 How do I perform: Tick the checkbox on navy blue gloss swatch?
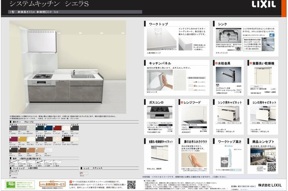coord(45,127)
